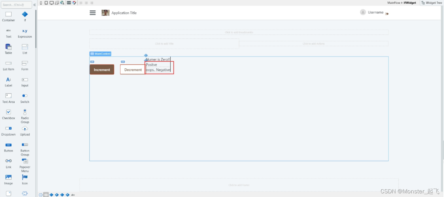
Task: Pick the Icon widget with flag symbol
Action: (x=25, y=180)
